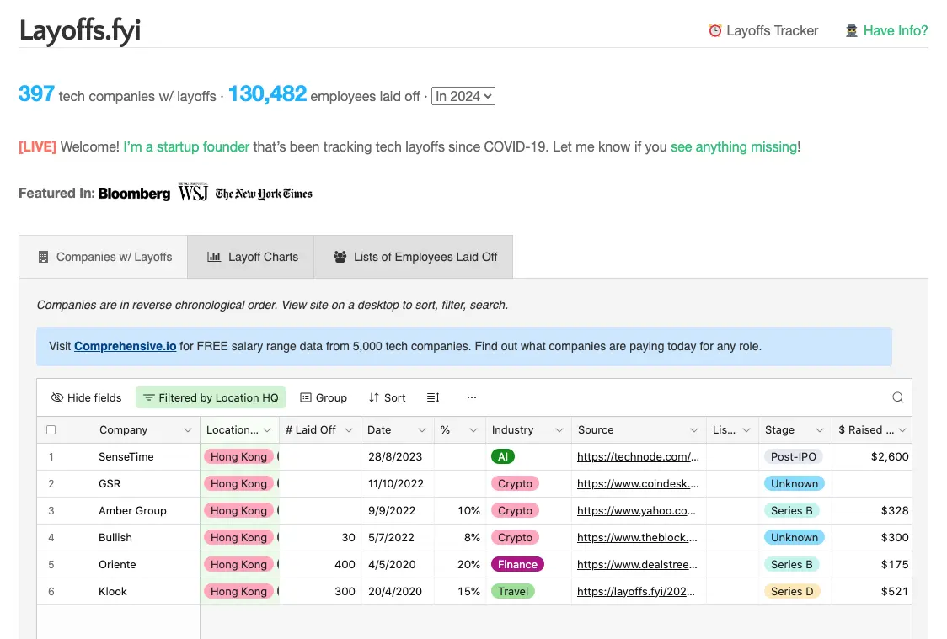Open GSR coindesk source link
The height and width of the screenshot is (639, 947).
point(638,483)
